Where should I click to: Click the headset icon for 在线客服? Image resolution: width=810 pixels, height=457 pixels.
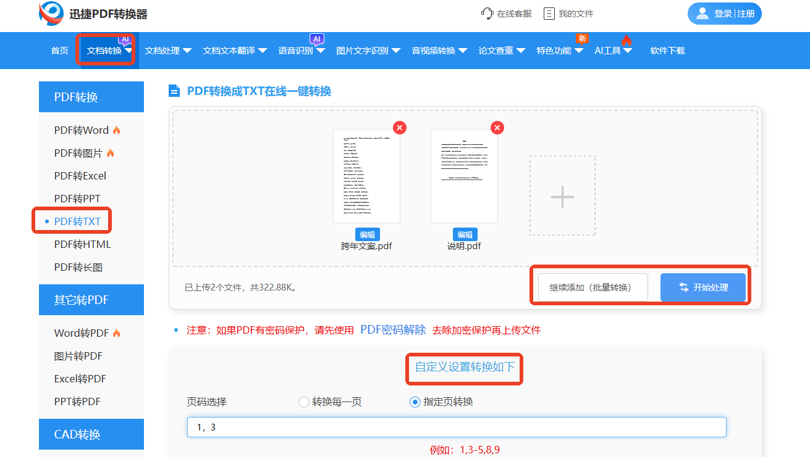point(487,14)
